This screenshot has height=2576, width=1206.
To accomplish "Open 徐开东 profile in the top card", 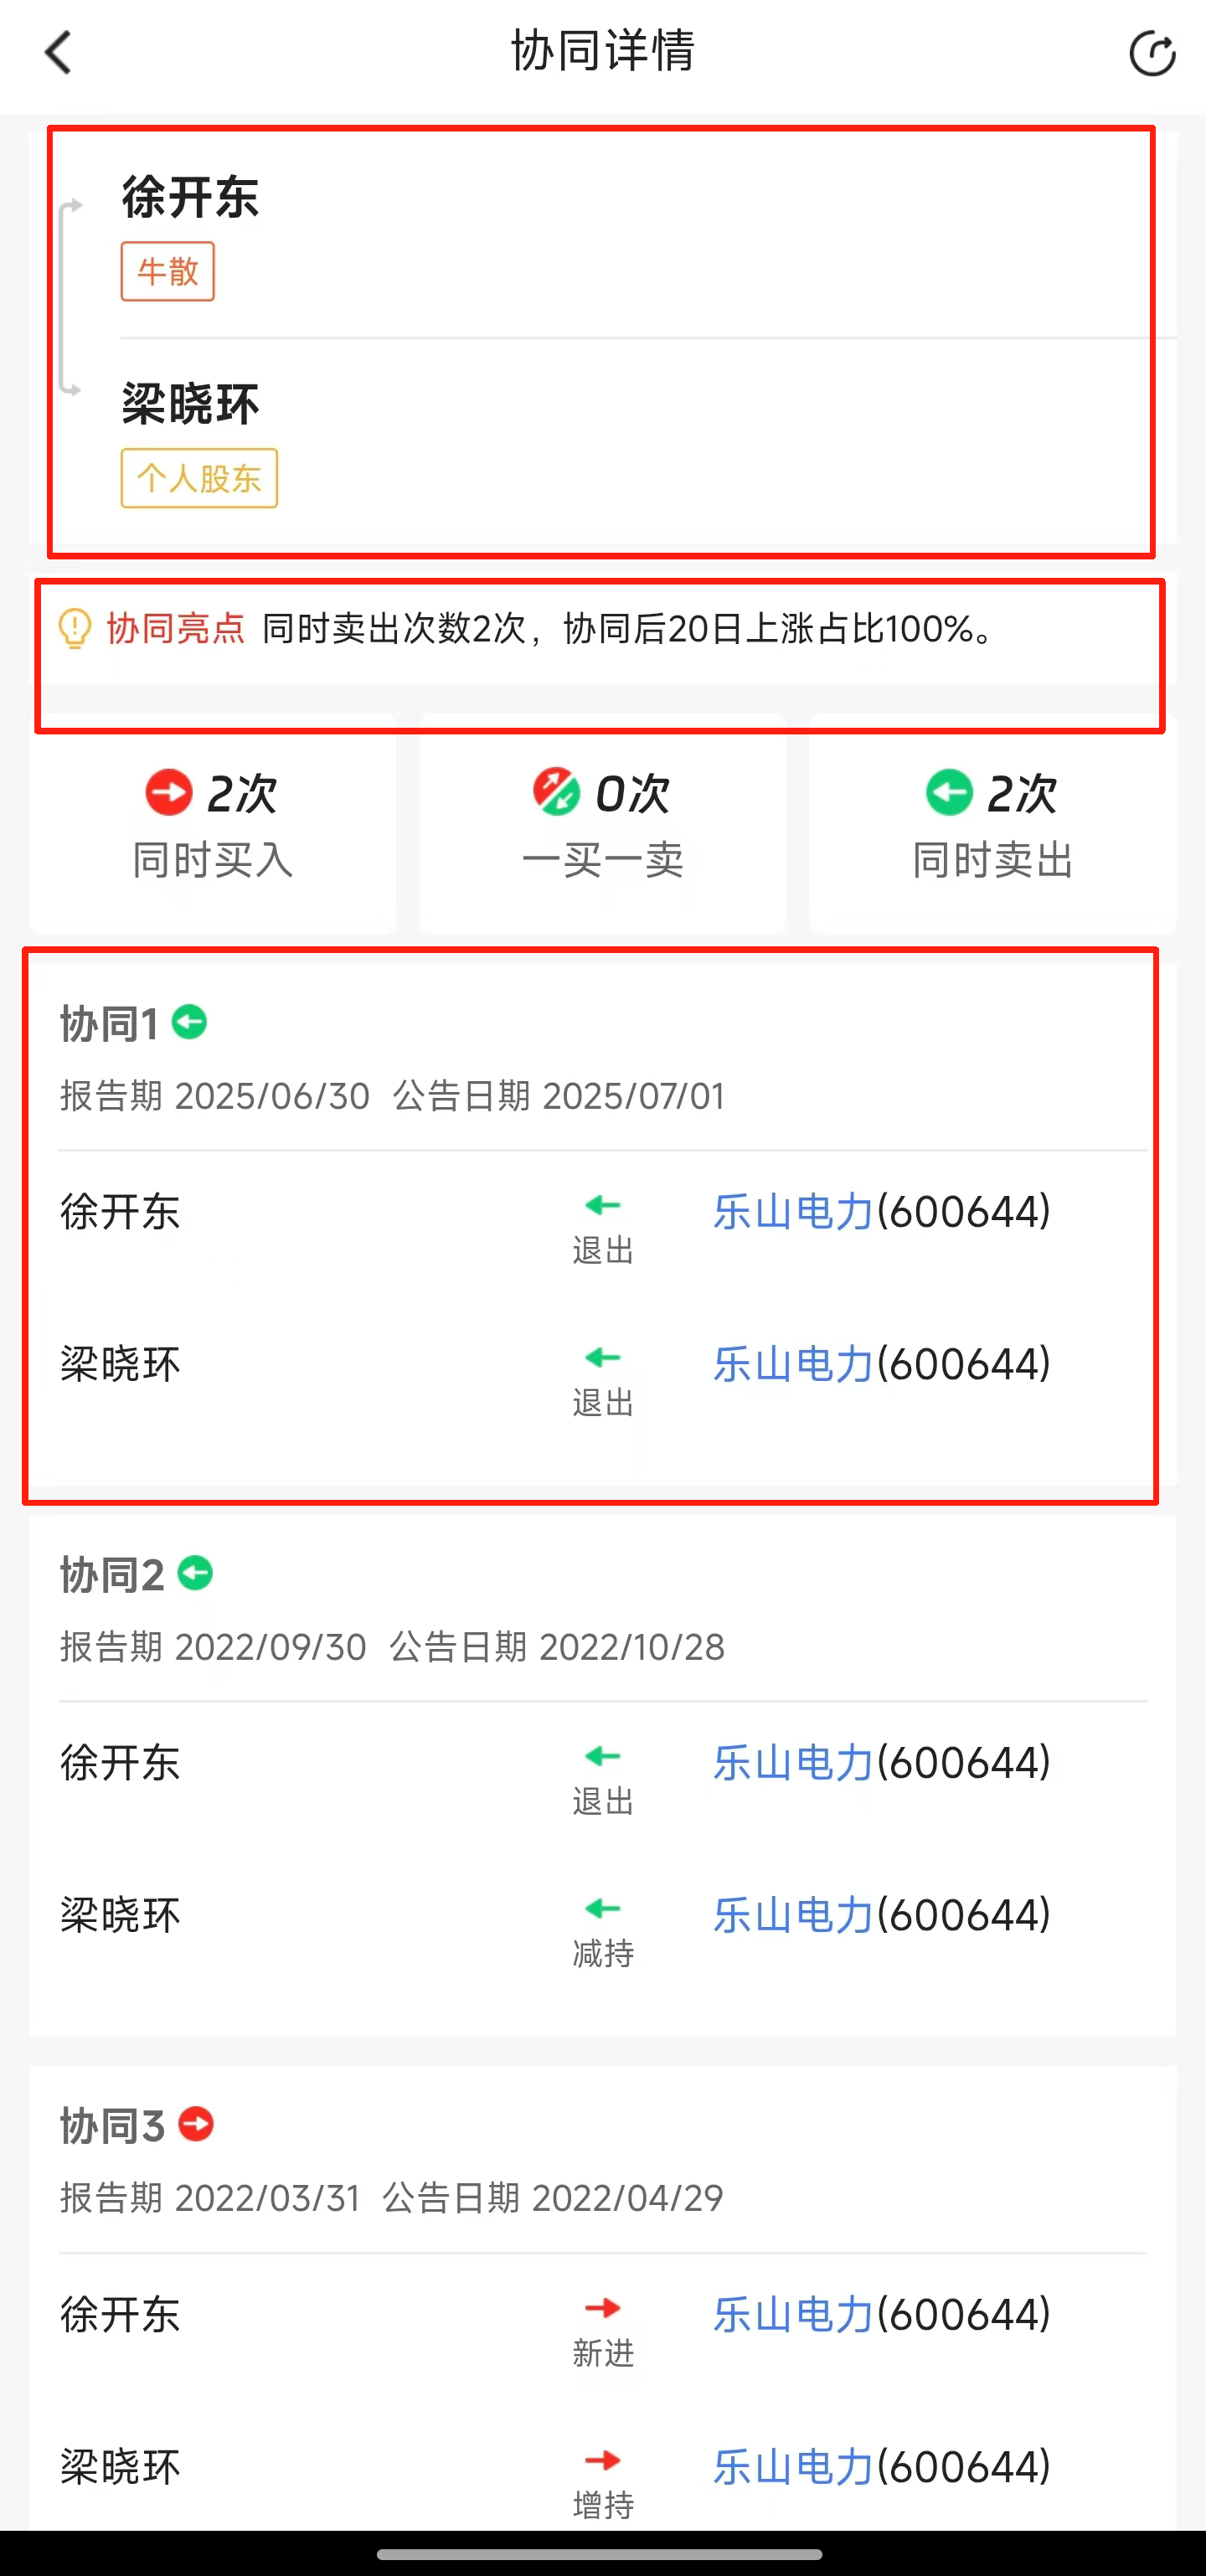I will 190,196.
